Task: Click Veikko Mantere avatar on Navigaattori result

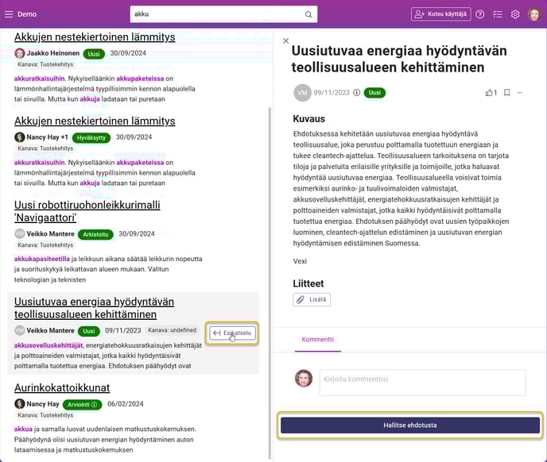Action: click(20, 234)
